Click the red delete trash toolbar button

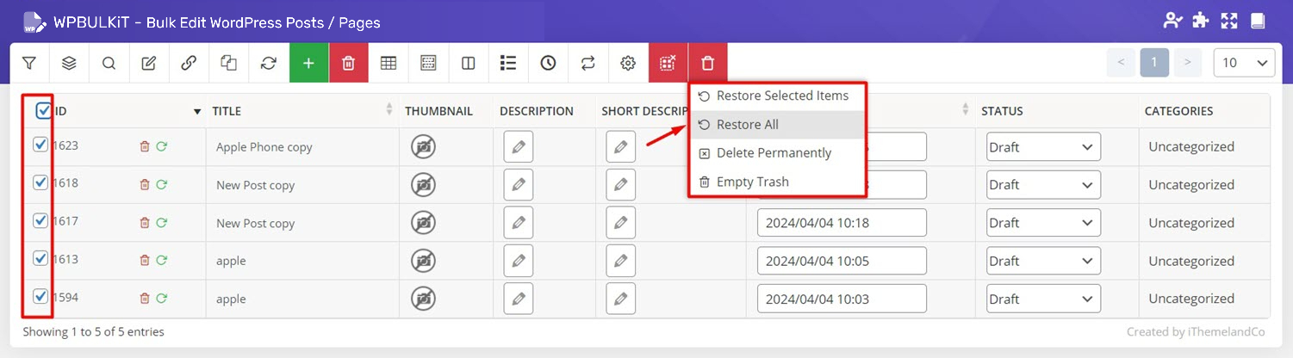348,63
